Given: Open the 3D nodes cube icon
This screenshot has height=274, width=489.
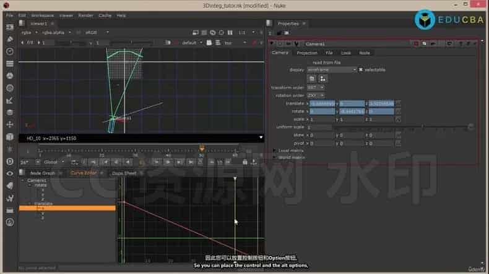Looking at the screenshot, I should pos(10,137).
